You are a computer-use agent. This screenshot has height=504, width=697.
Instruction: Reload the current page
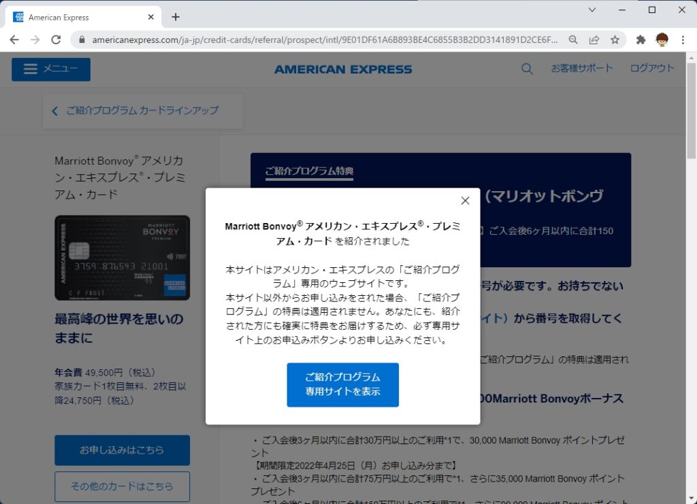tap(56, 39)
